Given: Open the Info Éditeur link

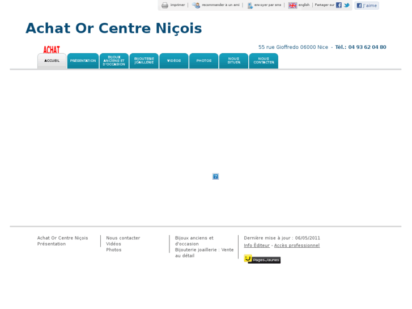Looking at the screenshot, I should 257,245.
